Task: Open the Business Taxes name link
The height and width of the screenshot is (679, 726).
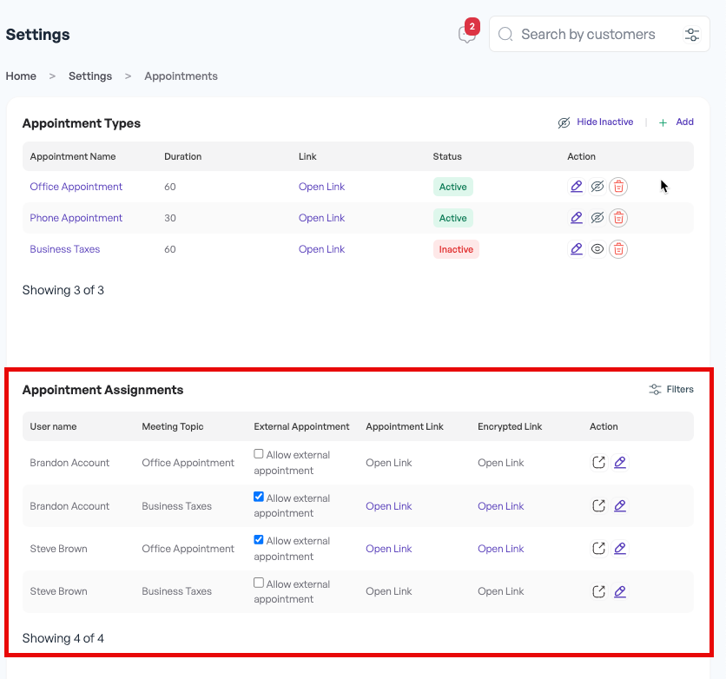Action: (65, 249)
